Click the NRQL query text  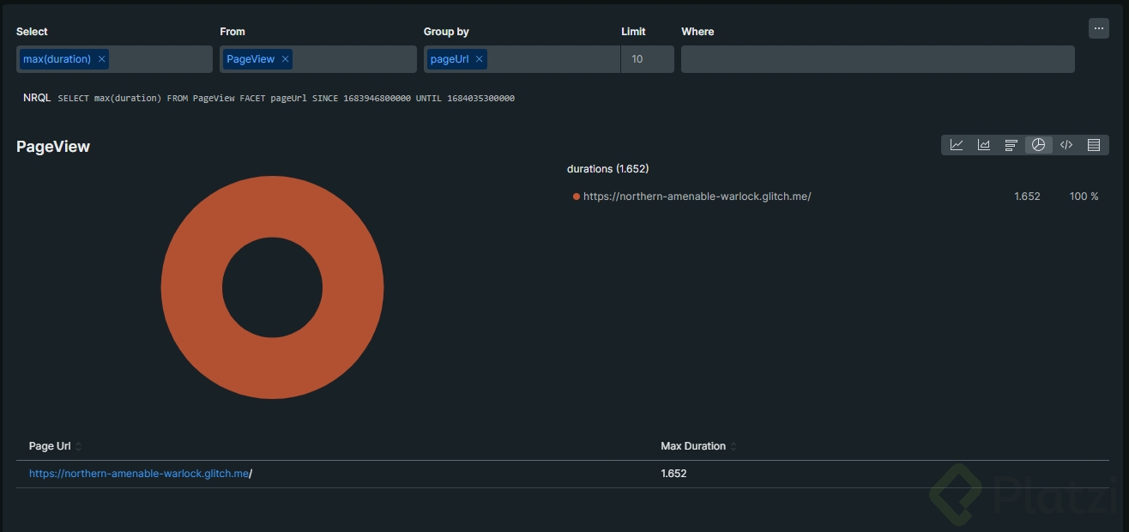coord(286,99)
